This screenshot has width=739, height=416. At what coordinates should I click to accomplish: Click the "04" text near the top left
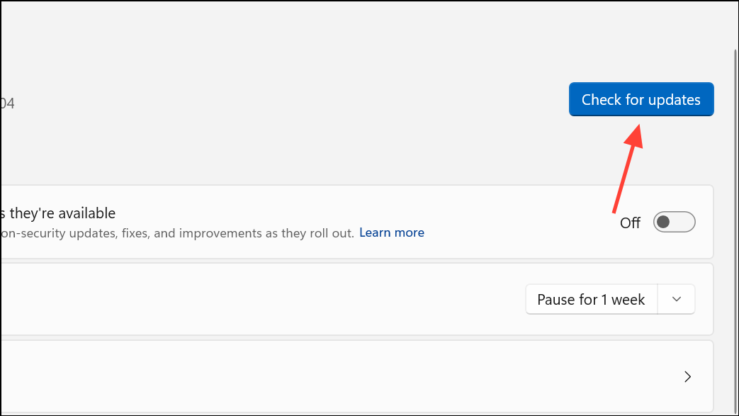pos(7,103)
